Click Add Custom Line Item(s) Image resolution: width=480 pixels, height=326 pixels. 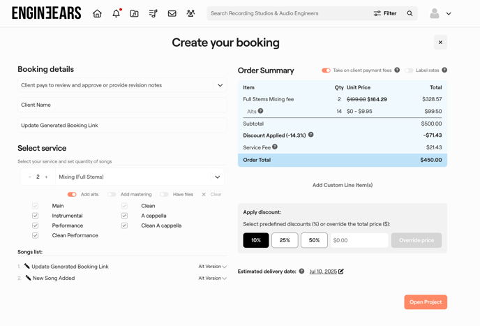pos(342,185)
